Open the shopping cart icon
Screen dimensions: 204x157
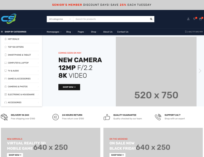coord(200,19)
